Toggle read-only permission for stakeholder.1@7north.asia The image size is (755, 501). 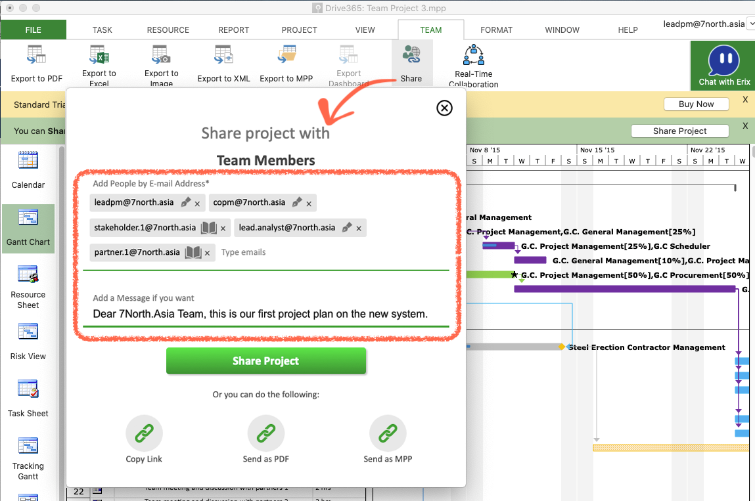point(208,228)
